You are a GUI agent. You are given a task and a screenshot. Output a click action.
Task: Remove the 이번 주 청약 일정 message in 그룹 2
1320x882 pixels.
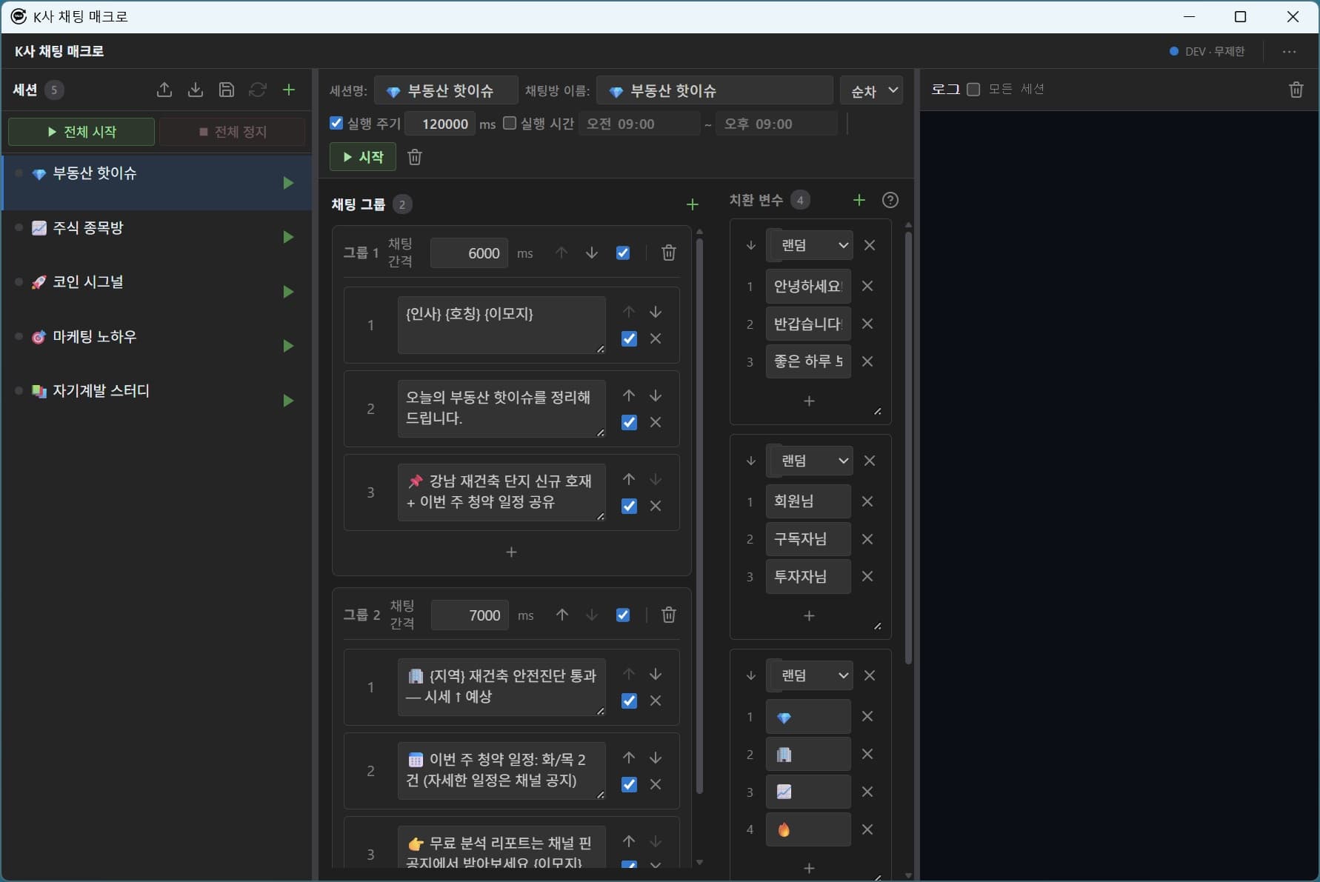656,784
